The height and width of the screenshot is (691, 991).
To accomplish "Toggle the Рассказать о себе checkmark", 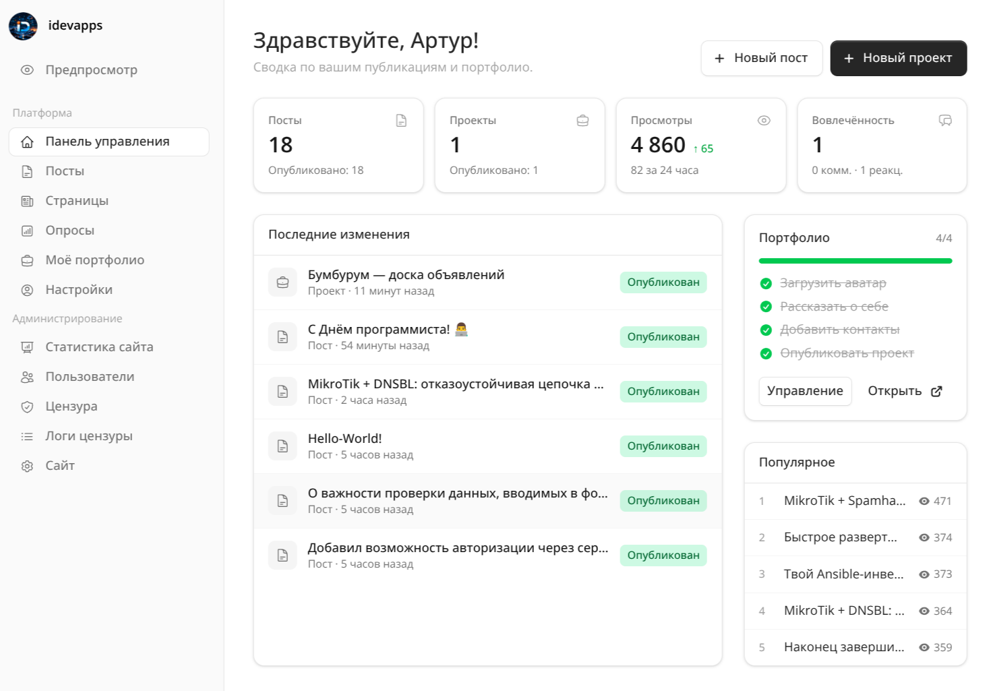I will [766, 307].
